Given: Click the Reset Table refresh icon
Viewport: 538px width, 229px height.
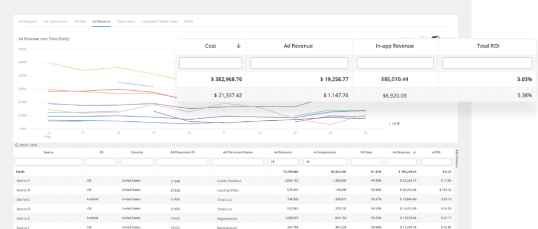Looking at the screenshot, I should (17, 145).
